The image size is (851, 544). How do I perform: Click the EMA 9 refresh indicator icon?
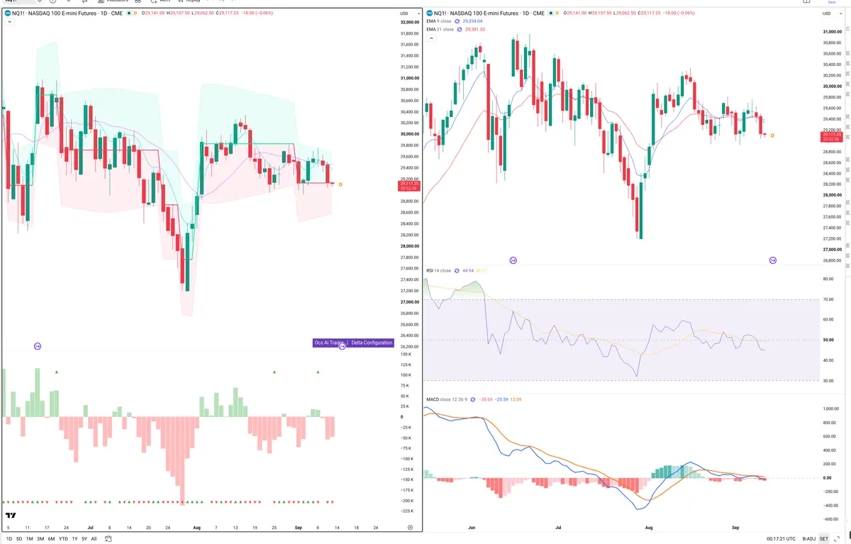click(458, 21)
